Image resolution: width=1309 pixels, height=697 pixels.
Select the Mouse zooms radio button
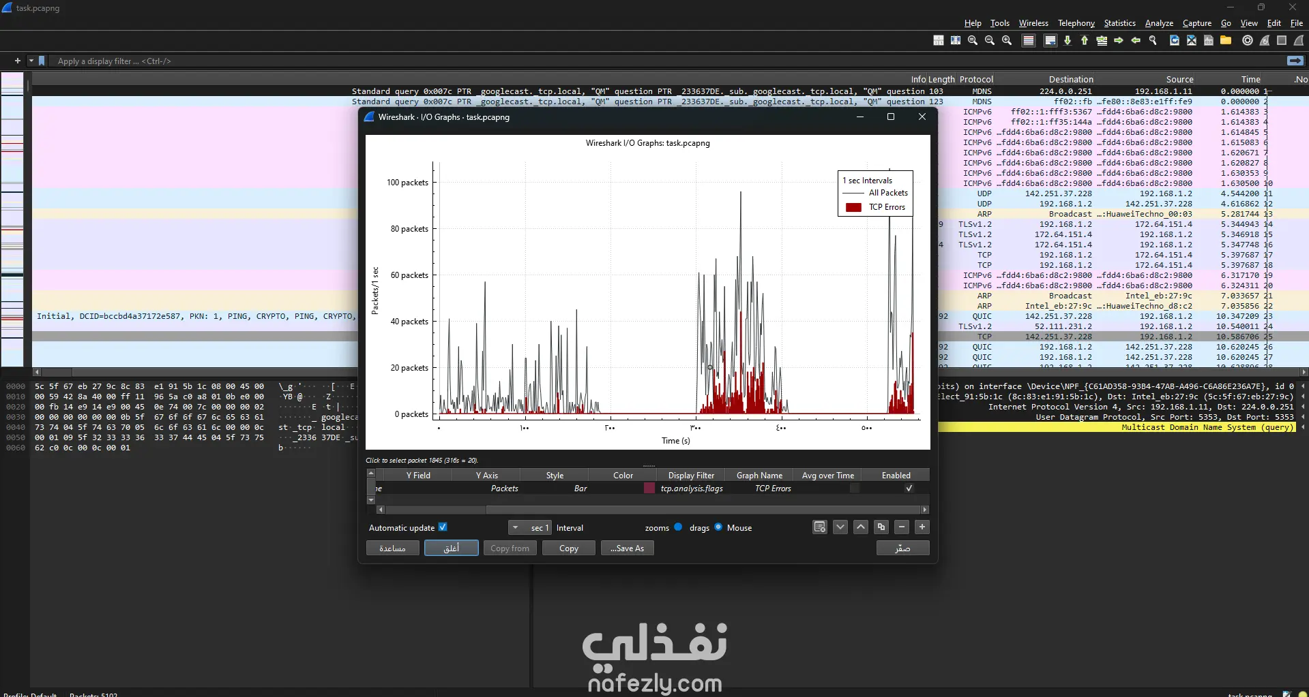pos(678,527)
